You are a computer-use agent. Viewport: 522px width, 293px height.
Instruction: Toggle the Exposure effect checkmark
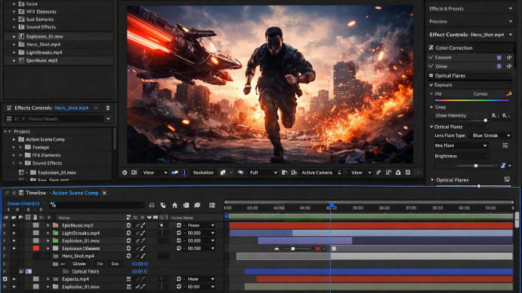point(431,57)
